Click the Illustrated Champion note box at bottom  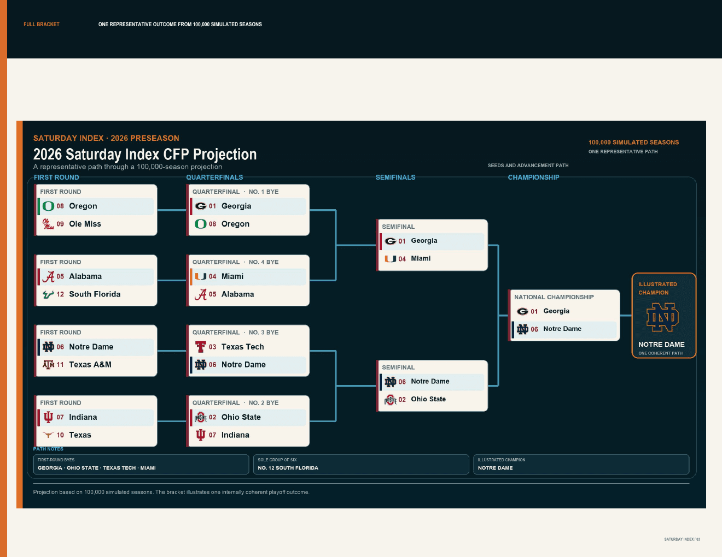[x=581, y=464]
